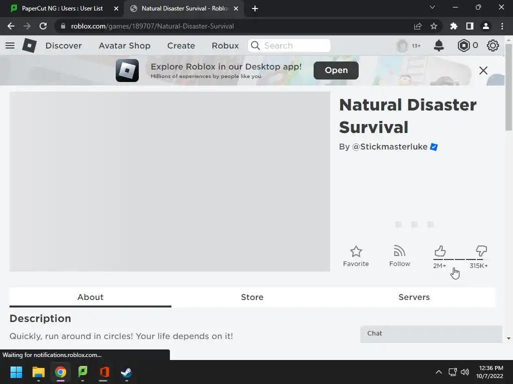Open the Robux page
Screen dimensions: 513x384
(x=225, y=45)
